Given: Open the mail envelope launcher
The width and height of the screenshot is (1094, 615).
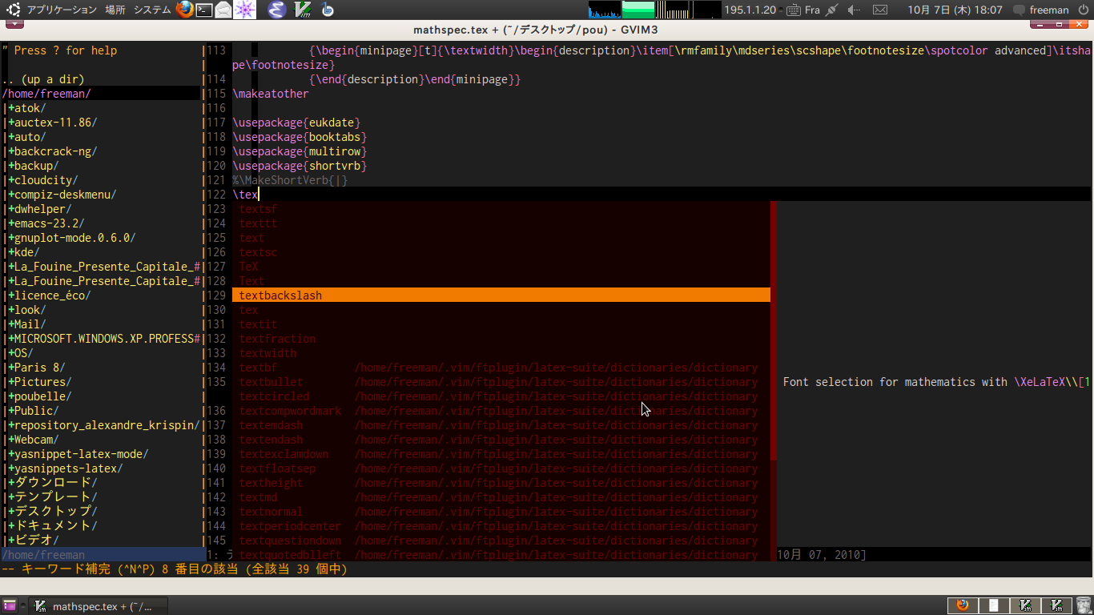Looking at the screenshot, I should coord(223,10).
